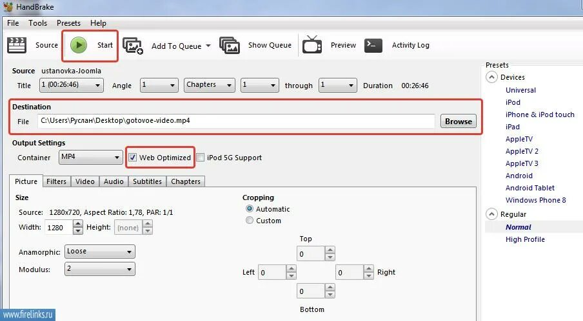Click the Activity Log label
This screenshot has width=583, height=321.
pyautogui.click(x=410, y=45)
